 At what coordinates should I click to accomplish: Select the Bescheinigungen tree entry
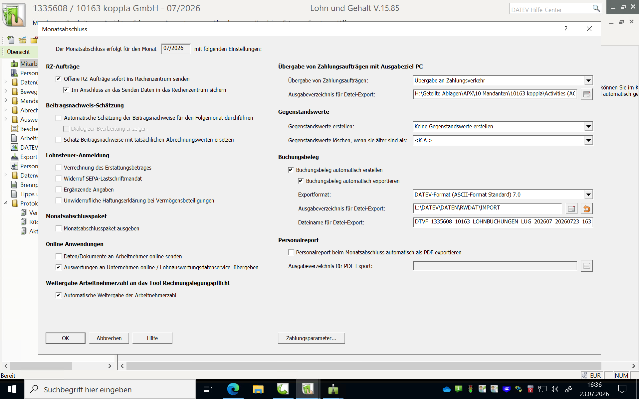pyautogui.click(x=29, y=129)
